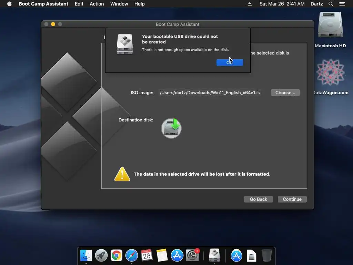
Task: Open Notification Center list icon
Action: pos(342,4)
